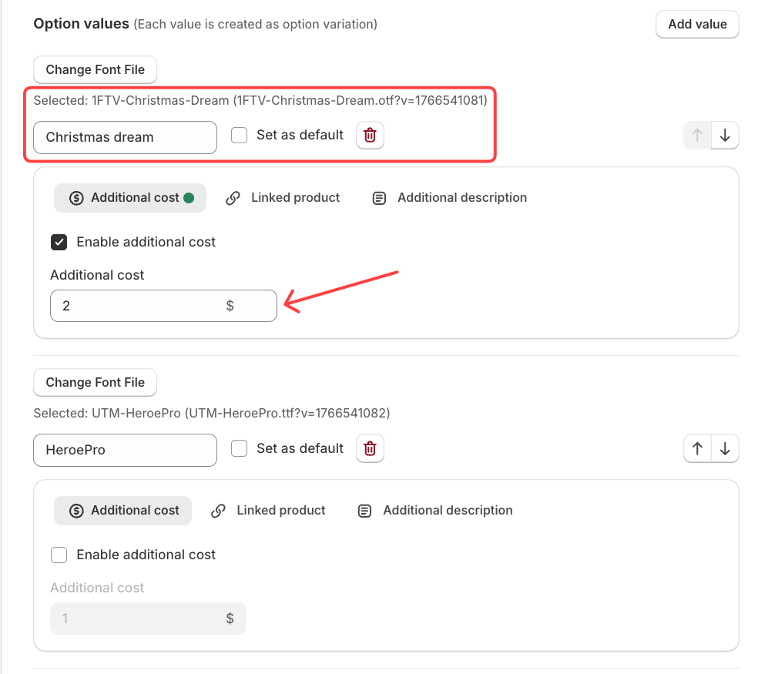Click the Christmas dream name field
This screenshot has width=768, height=674.
[124, 137]
